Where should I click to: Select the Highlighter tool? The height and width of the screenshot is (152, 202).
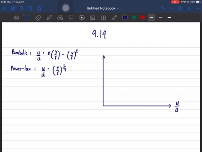(49, 18)
